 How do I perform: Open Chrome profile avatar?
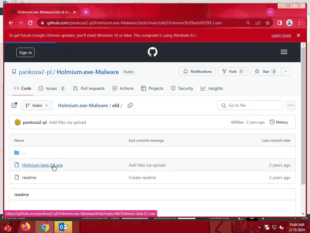coord(289,23)
